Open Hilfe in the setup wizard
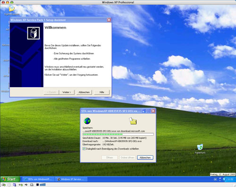This screenshot has width=236, height=187. pyautogui.click(x=101, y=92)
